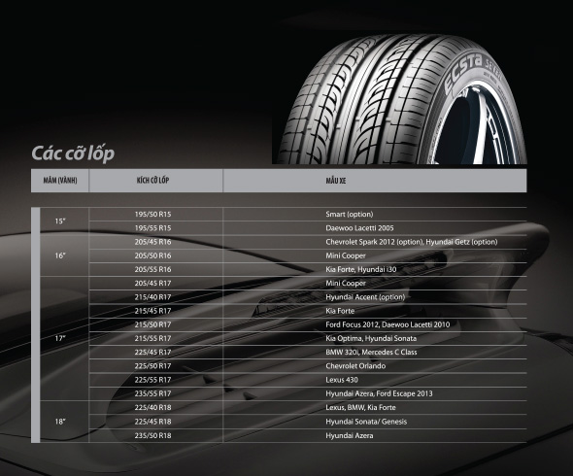Click the 'Các cỡ lốp' heading
This screenshot has height=476, width=573.
coord(73,153)
